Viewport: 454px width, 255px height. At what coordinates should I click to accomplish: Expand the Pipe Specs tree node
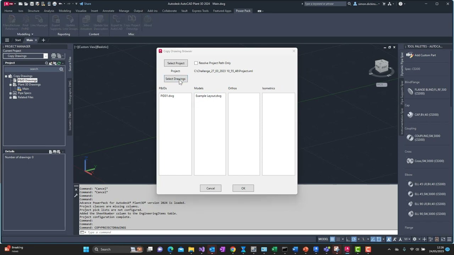pyautogui.click(x=11, y=93)
